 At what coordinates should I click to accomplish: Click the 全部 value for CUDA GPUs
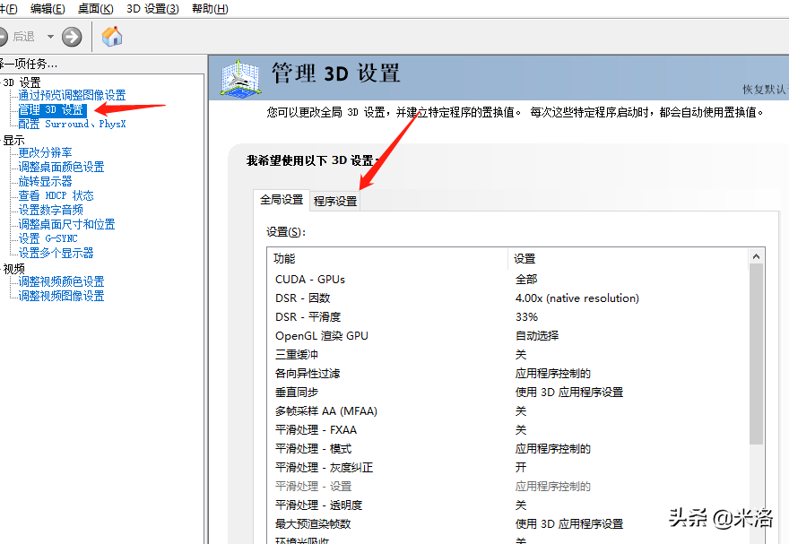[526, 279]
